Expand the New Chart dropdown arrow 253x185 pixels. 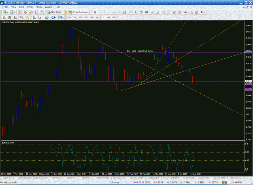click(7, 12)
